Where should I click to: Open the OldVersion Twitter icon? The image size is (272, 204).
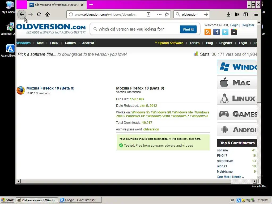click(225, 32)
